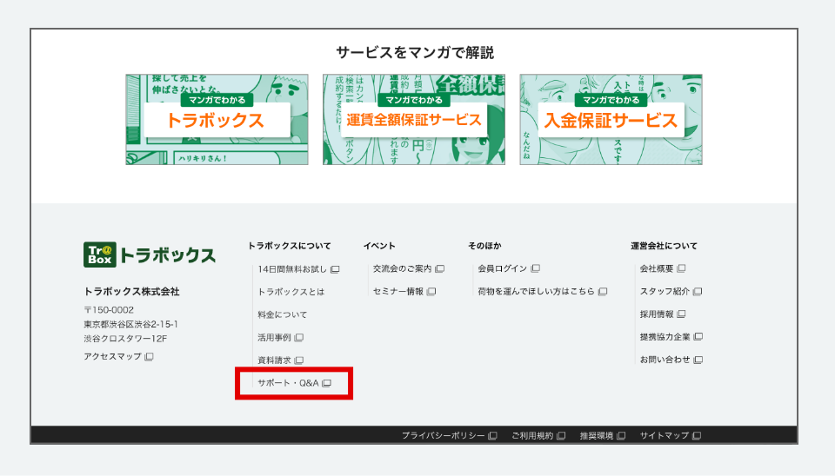
Task: Click external-link icon beside 会社概要
Action: pyautogui.click(x=681, y=268)
